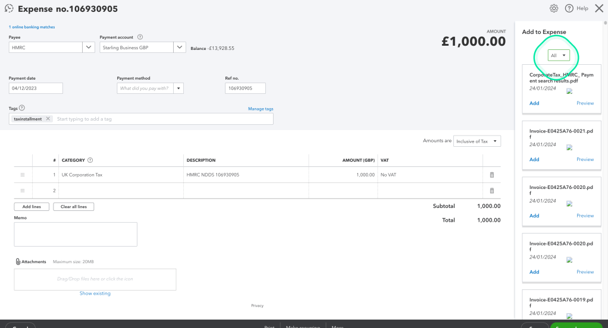Screen dimensions: 608x328
Task: Click the payment method input field
Action: point(145,89)
